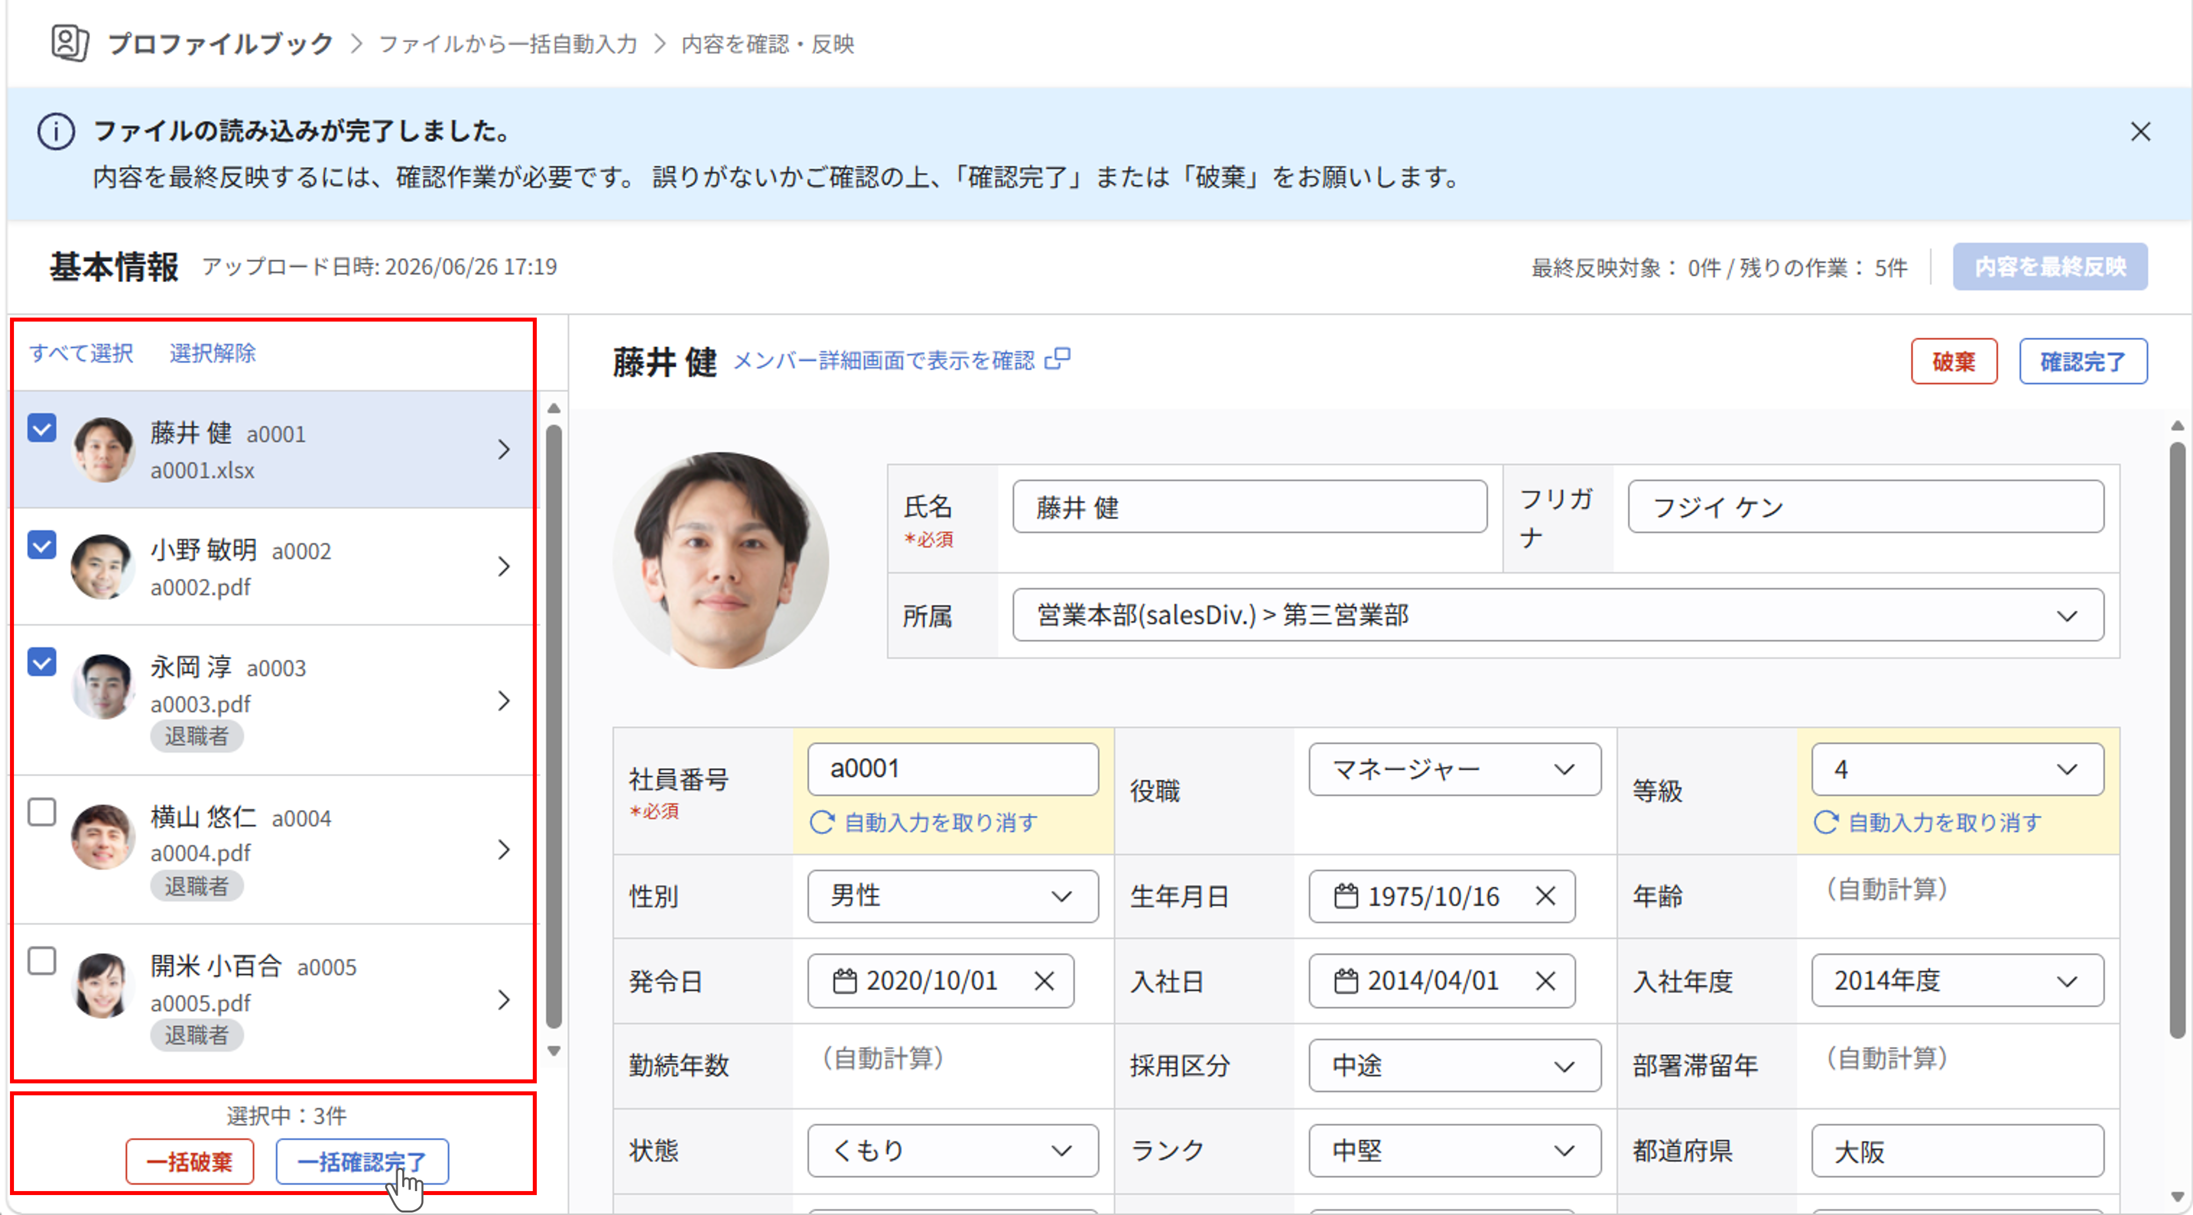The height and width of the screenshot is (1215, 2193).
Task: Click the reset icon under 社員番号 field
Action: pyautogui.click(x=821, y=823)
